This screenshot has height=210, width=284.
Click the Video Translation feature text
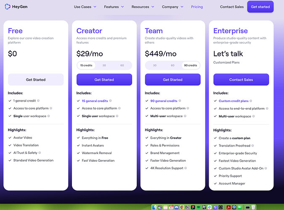(26, 145)
